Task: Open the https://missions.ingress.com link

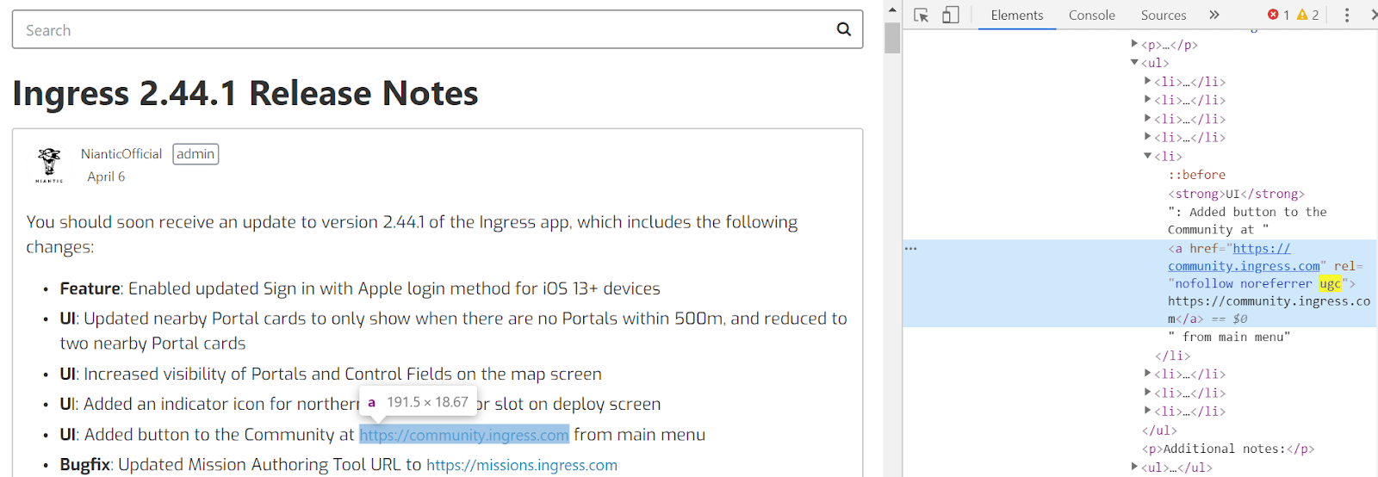Action: click(522, 465)
